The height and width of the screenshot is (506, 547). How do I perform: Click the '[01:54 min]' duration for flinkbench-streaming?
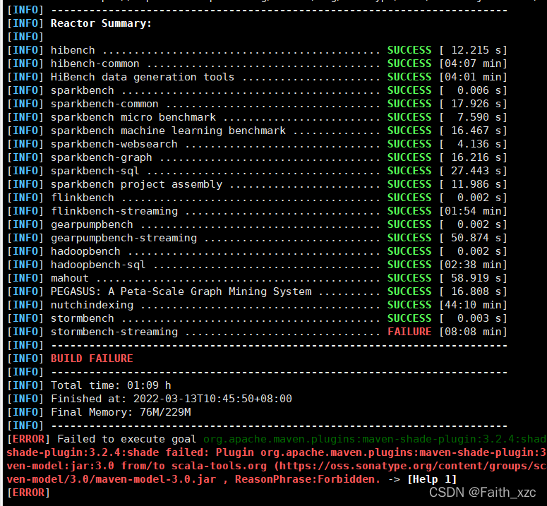point(473,211)
